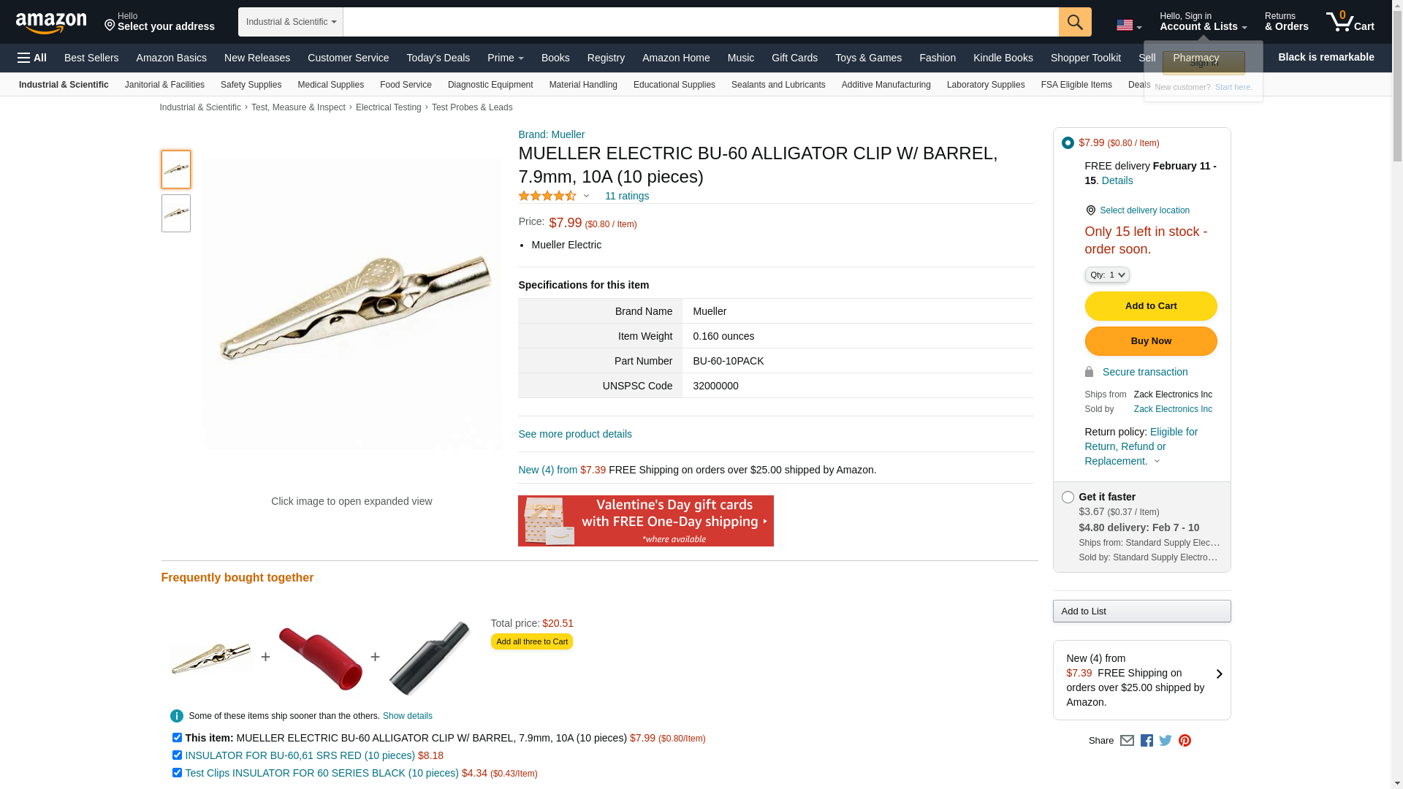Select the second product thumbnail image
The image size is (1403, 789).
click(x=176, y=213)
